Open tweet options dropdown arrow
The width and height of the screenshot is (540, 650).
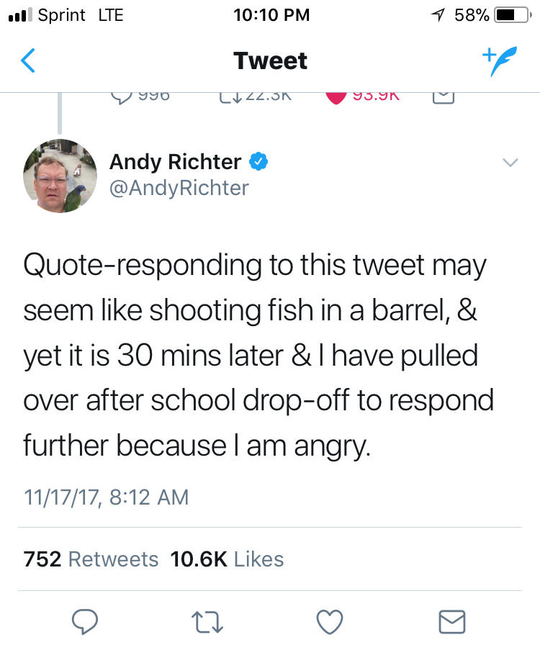pyautogui.click(x=510, y=163)
